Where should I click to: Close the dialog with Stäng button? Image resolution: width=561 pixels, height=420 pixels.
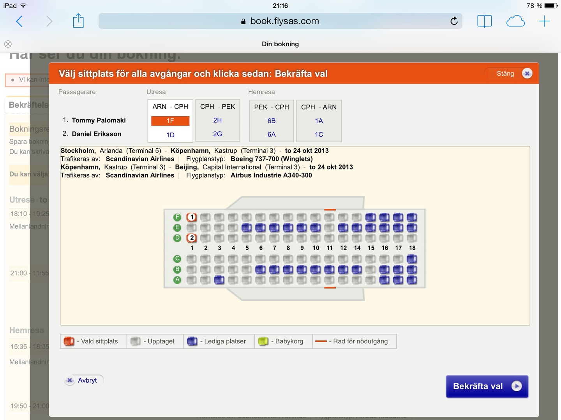pyautogui.click(x=512, y=73)
